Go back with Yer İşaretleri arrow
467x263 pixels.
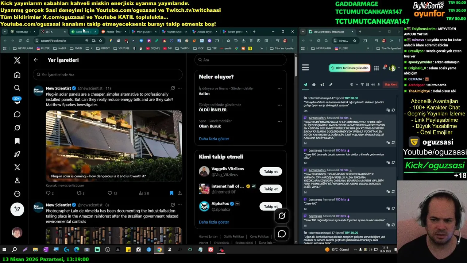(x=36, y=60)
